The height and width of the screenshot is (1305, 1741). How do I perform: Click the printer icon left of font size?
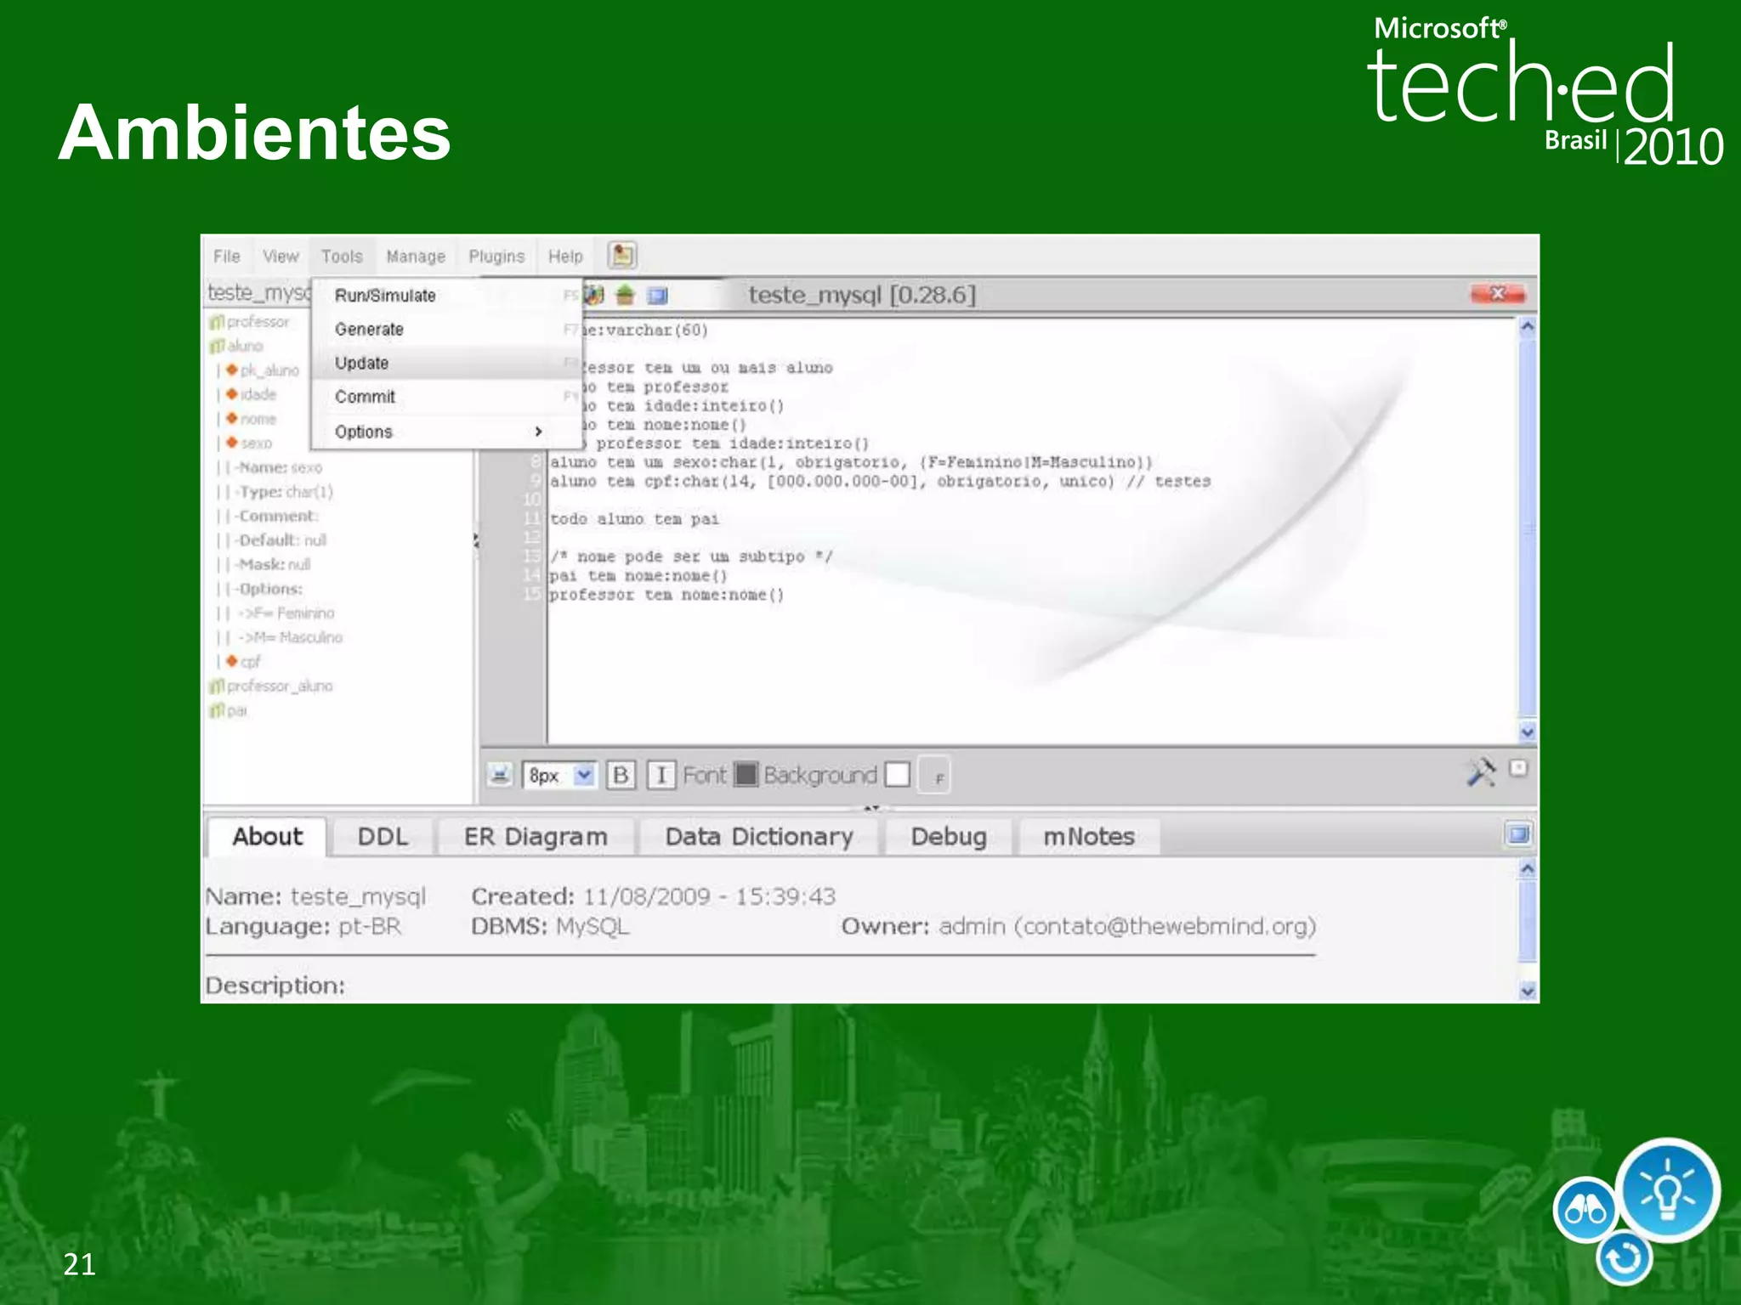click(500, 775)
